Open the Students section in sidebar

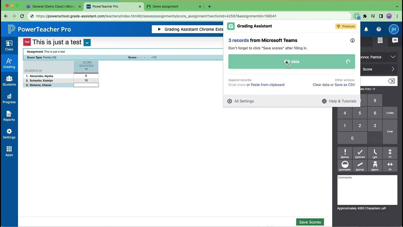(x=9, y=81)
